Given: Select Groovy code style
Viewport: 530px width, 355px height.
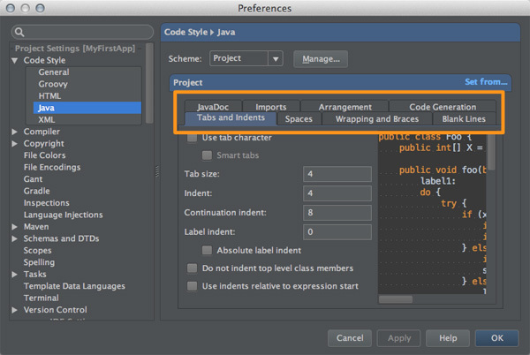Looking at the screenshot, I should tap(53, 84).
